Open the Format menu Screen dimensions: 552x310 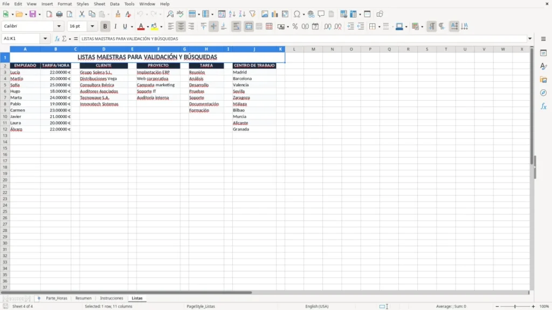click(65, 4)
